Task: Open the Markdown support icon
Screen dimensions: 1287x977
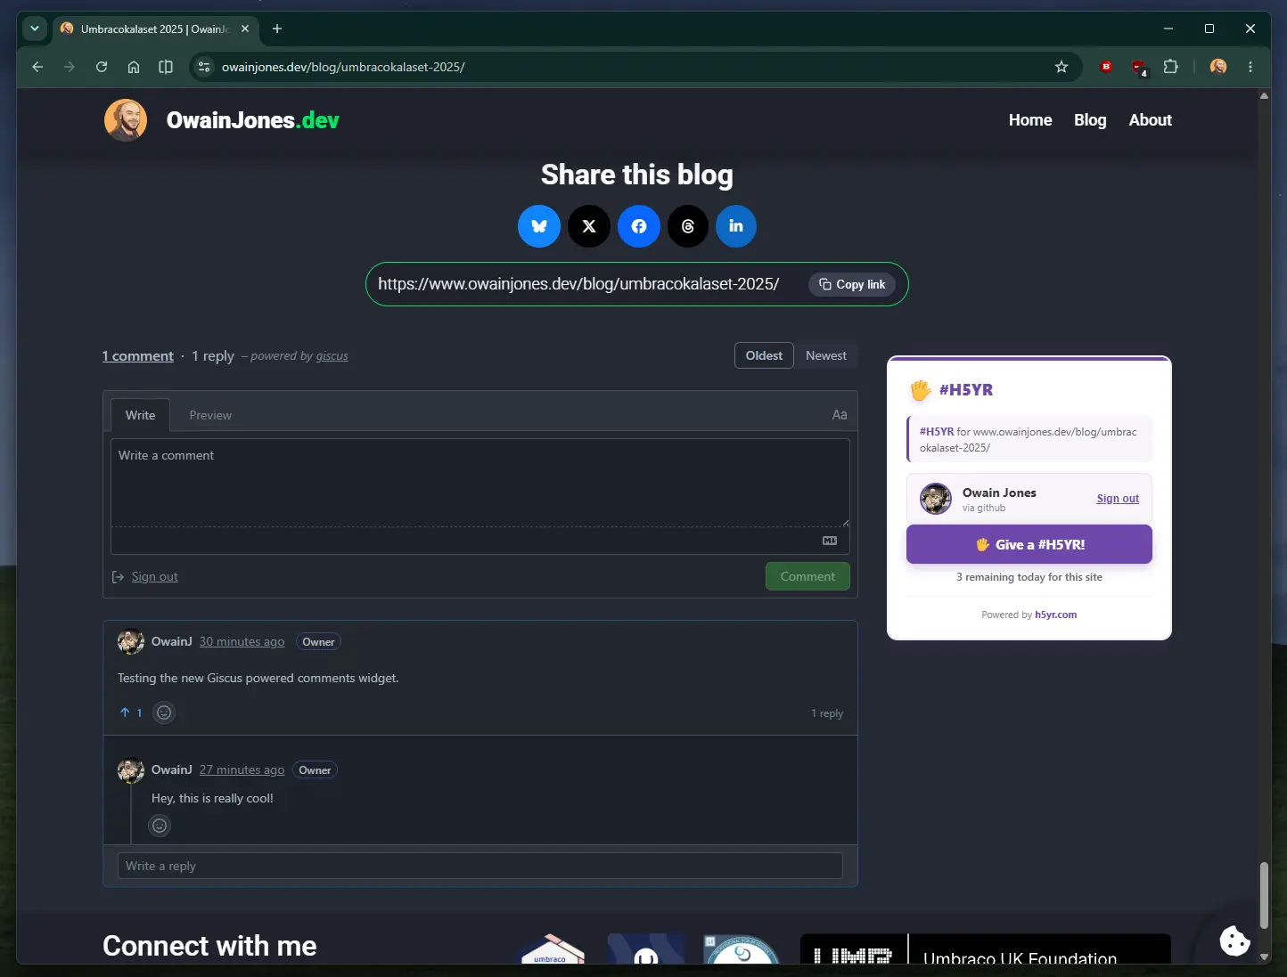Action: pyautogui.click(x=830, y=541)
